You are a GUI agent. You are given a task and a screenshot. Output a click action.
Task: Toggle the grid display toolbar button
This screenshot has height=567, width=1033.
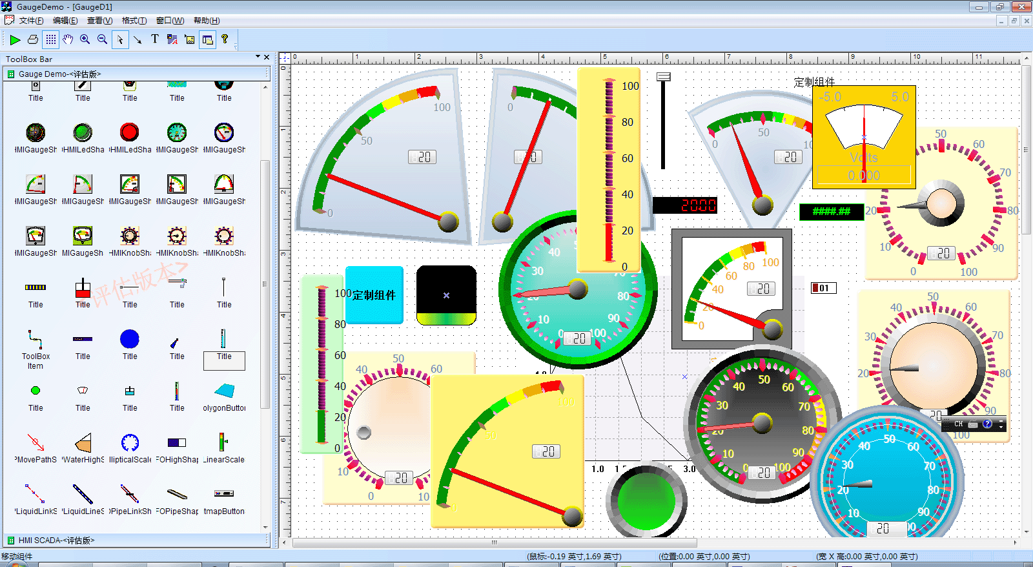(50, 40)
